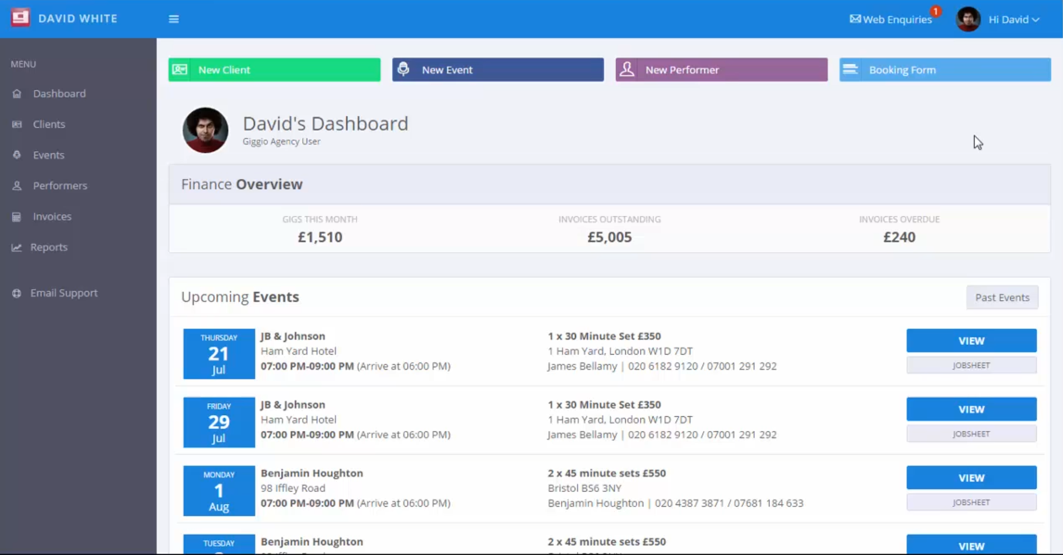The image size is (1063, 555).
Task: Show Past Events
Action: [x=1002, y=297]
